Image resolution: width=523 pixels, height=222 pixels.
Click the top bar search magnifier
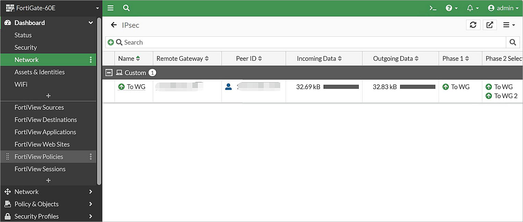126,8
